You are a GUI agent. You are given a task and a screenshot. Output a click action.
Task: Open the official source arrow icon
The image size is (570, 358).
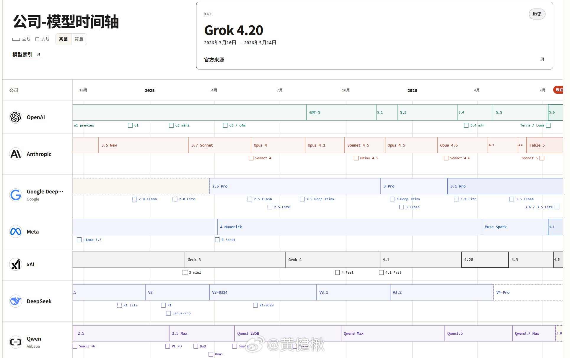pyautogui.click(x=542, y=60)
